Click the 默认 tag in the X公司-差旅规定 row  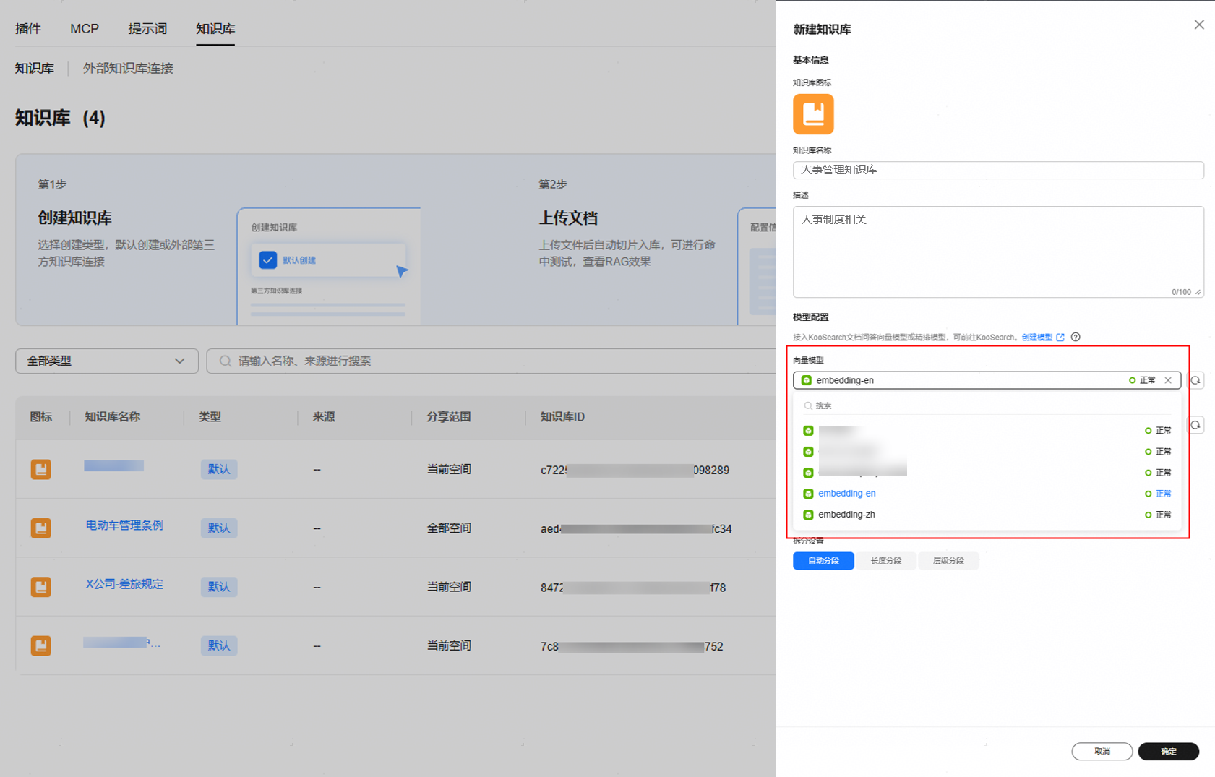pyautogui.click(x=219, y=586)
